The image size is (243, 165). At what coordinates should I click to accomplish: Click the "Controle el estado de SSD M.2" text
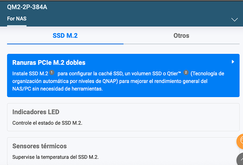click(47, 123)
